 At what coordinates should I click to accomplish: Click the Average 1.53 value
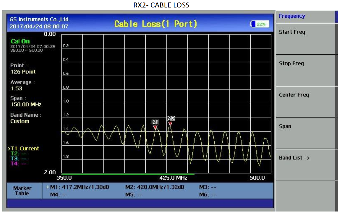tap(16, 89)
